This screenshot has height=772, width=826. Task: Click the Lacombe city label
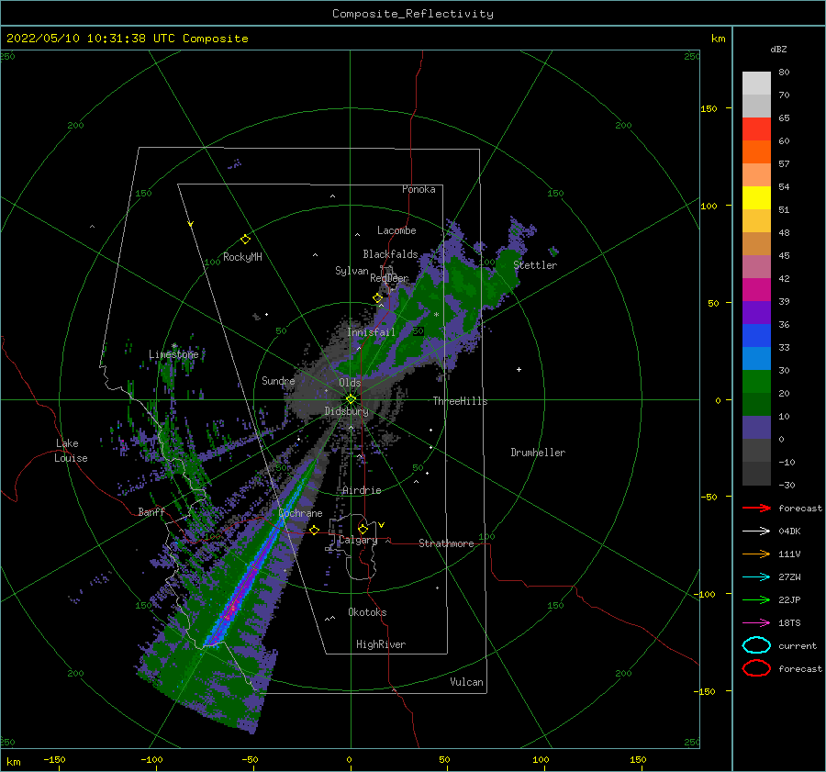point(396,230)
